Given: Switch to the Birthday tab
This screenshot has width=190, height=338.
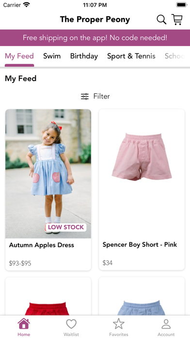Looking at the screenshot, I should [x=84, y=56].
